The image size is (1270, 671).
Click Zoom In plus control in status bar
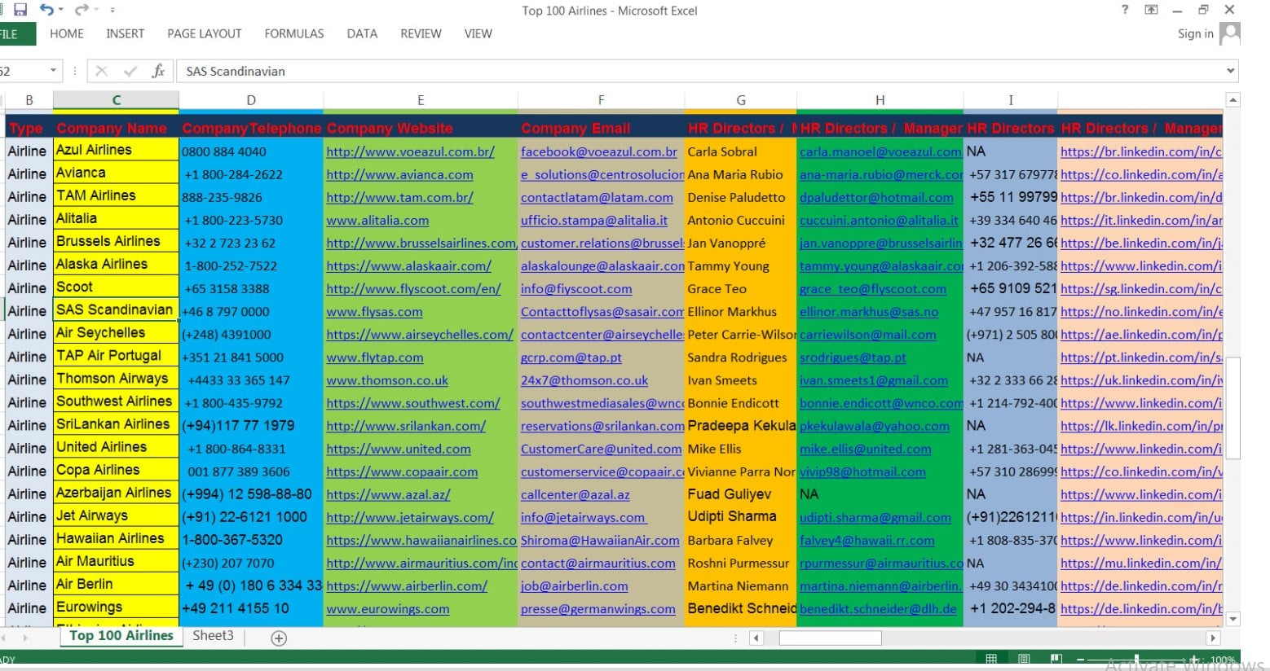click(1194, 659)
